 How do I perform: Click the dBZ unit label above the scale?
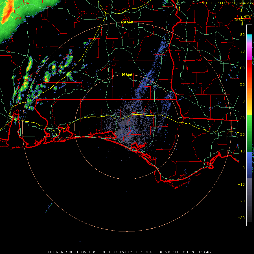240,20
